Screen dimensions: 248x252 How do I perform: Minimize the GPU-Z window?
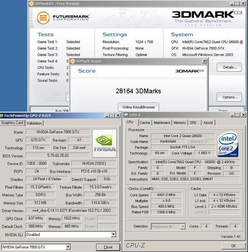[107, 115]
